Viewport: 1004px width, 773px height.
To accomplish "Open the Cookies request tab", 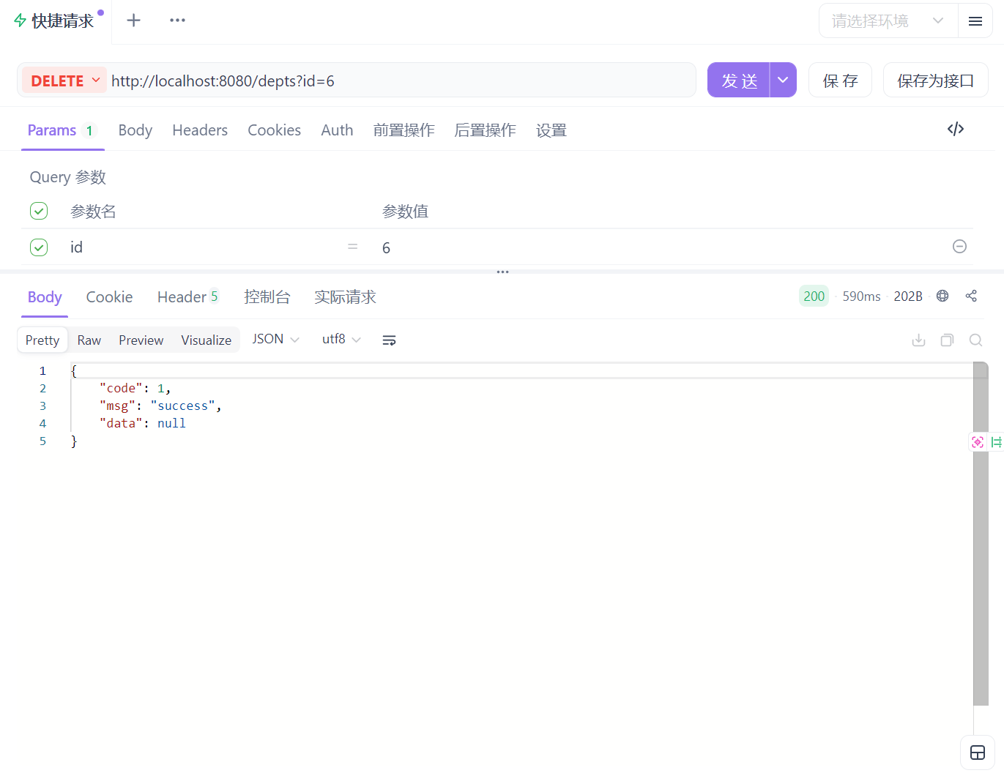I will coord(274,130).
